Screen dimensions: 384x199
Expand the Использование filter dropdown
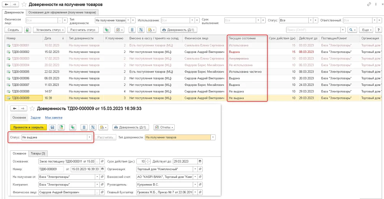coord(192,20)
